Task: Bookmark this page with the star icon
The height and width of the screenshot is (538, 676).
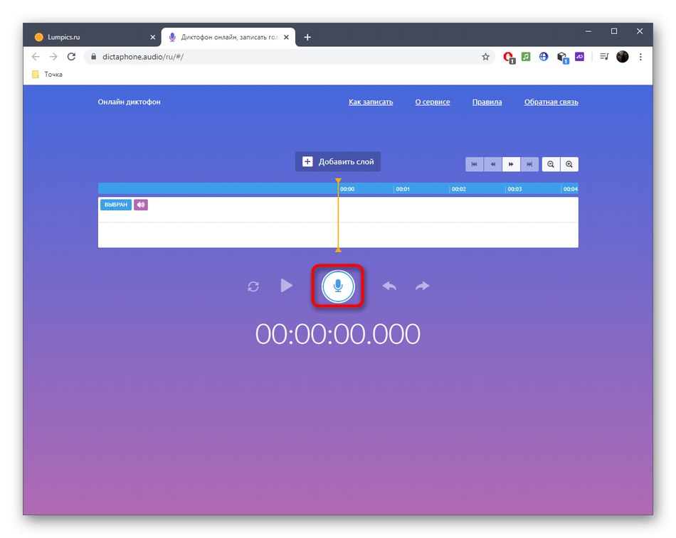Action: point(485,56)
